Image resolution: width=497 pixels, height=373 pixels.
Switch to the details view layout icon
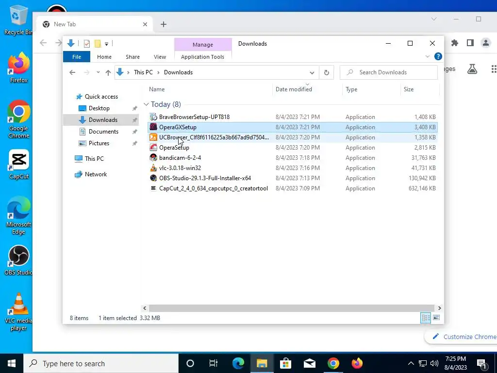426,318
